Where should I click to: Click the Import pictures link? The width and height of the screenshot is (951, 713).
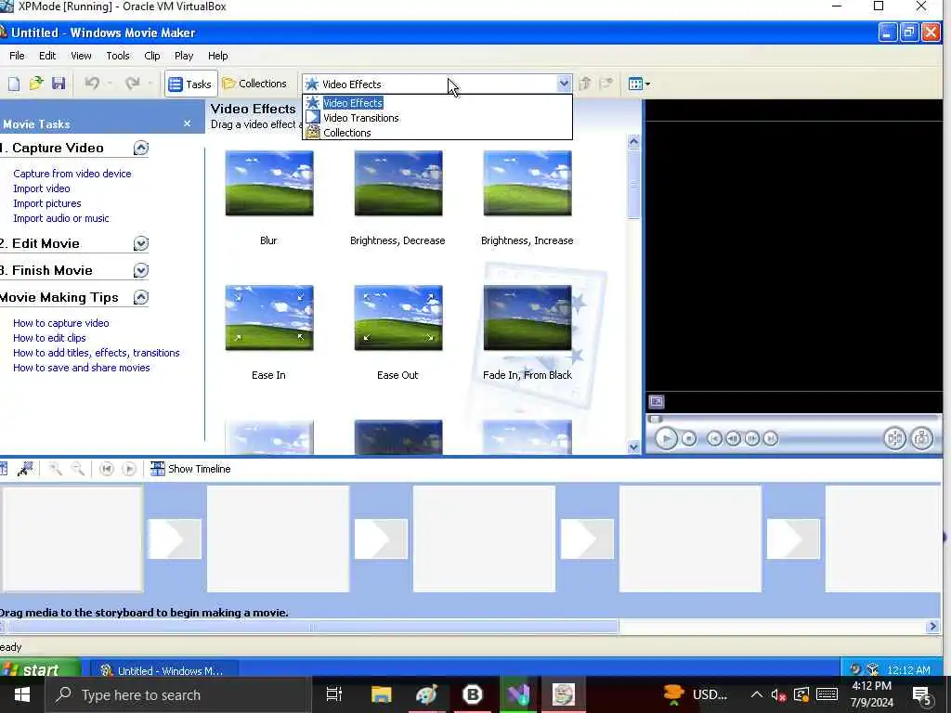[x=46, y=203]
